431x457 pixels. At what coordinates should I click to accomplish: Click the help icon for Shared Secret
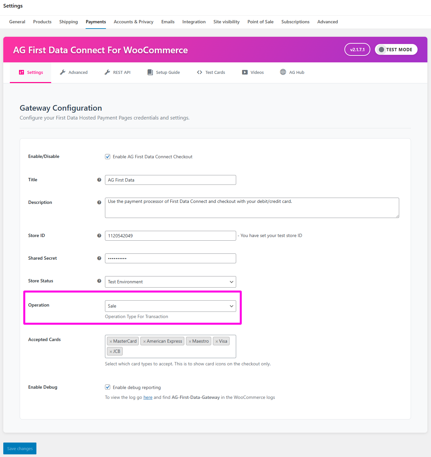tap(99, 258)
